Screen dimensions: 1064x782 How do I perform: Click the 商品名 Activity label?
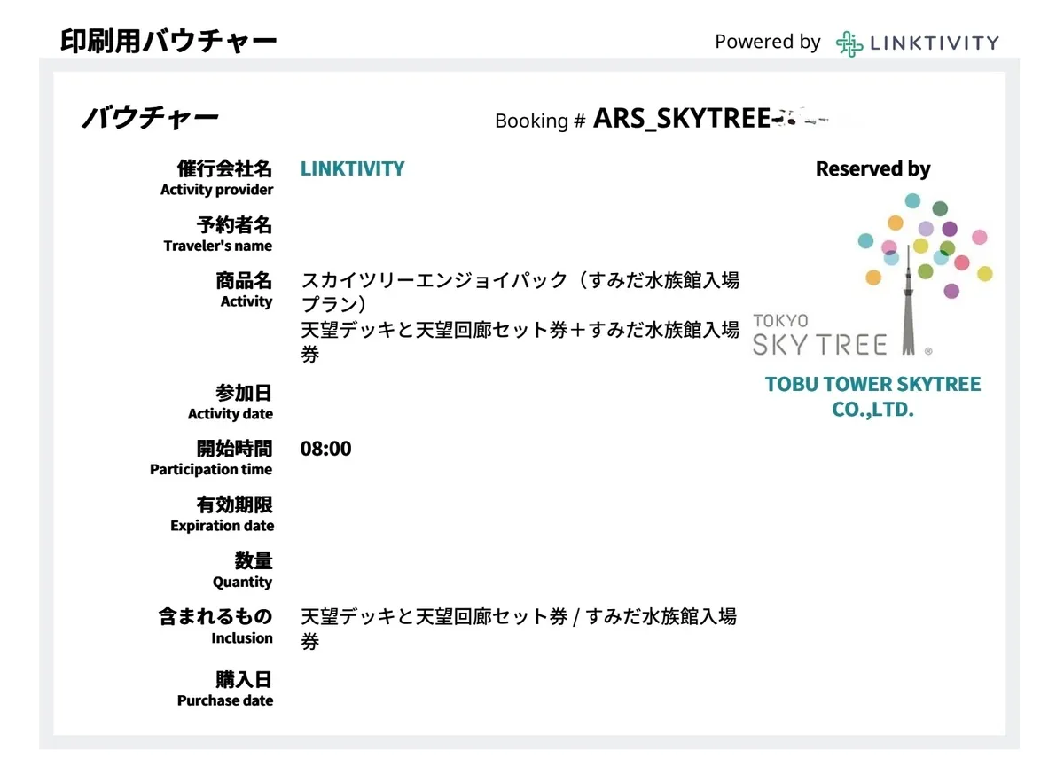click(x=244, y=290)
